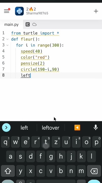
Task: Tap the z key on top row
Action: [x=56, y=142]
